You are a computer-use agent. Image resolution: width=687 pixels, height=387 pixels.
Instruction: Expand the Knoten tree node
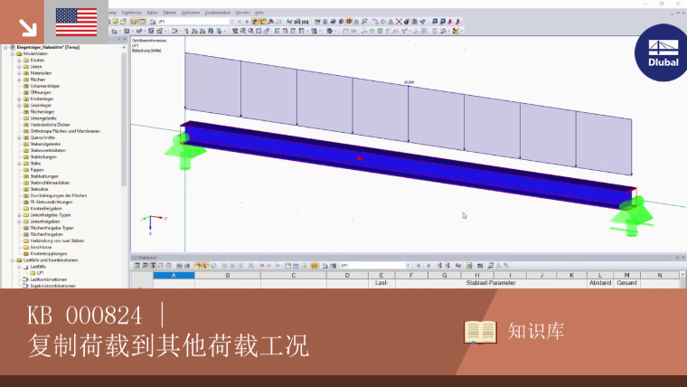[x=19, y=60]
